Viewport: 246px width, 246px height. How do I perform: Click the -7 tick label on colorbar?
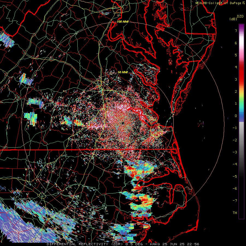pos(235,201)
